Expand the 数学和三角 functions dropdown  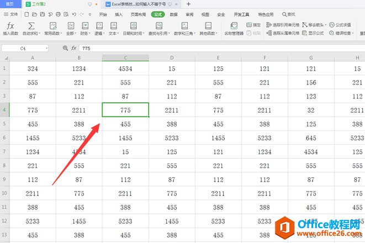point(194,34)
